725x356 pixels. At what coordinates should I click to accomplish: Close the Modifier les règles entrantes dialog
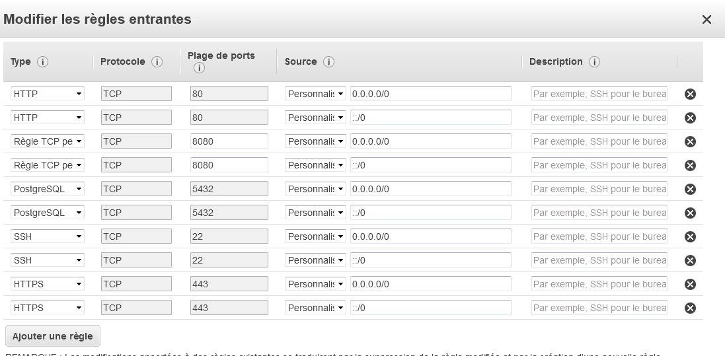click(706, 19)
